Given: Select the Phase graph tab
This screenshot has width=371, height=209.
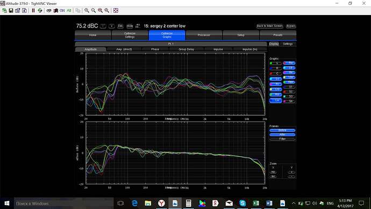Looking at the screenshot, I should click(155, 50).
